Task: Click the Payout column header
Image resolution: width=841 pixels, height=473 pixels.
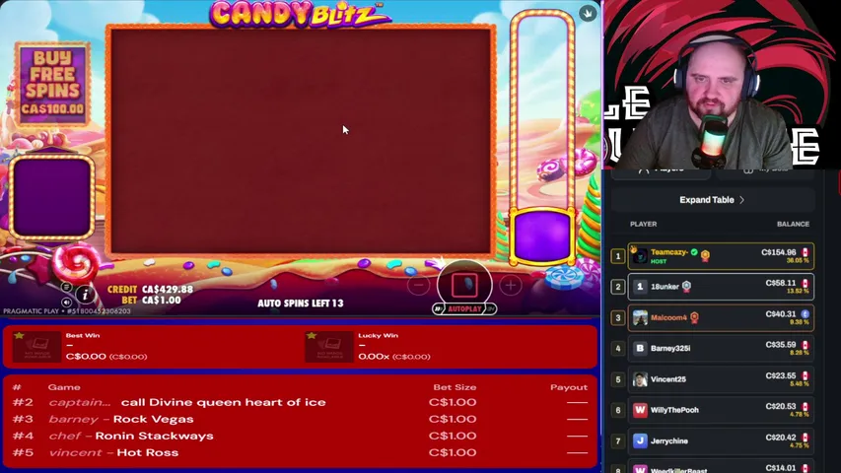Action: pyautogui.click(x=569, y=387)
